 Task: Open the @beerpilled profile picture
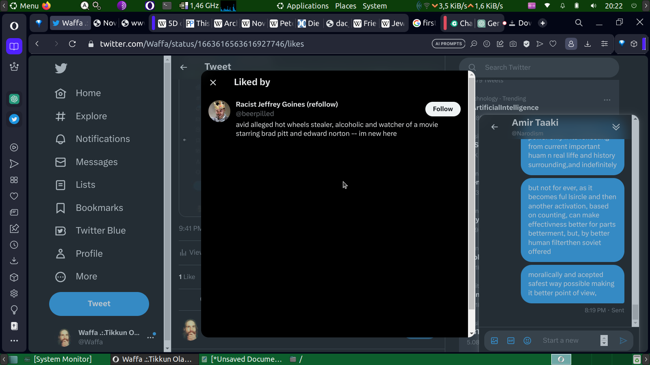219,111
